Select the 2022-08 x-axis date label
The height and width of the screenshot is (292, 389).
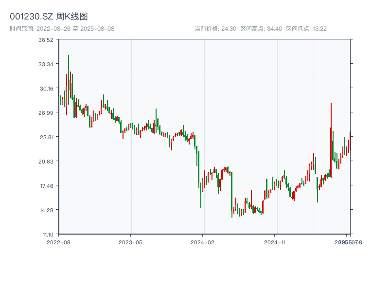click(58, 242)
